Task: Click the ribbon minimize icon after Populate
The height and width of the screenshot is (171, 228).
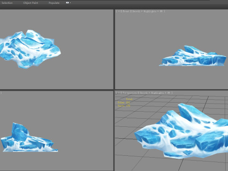Action: click(x=67, y=3)
